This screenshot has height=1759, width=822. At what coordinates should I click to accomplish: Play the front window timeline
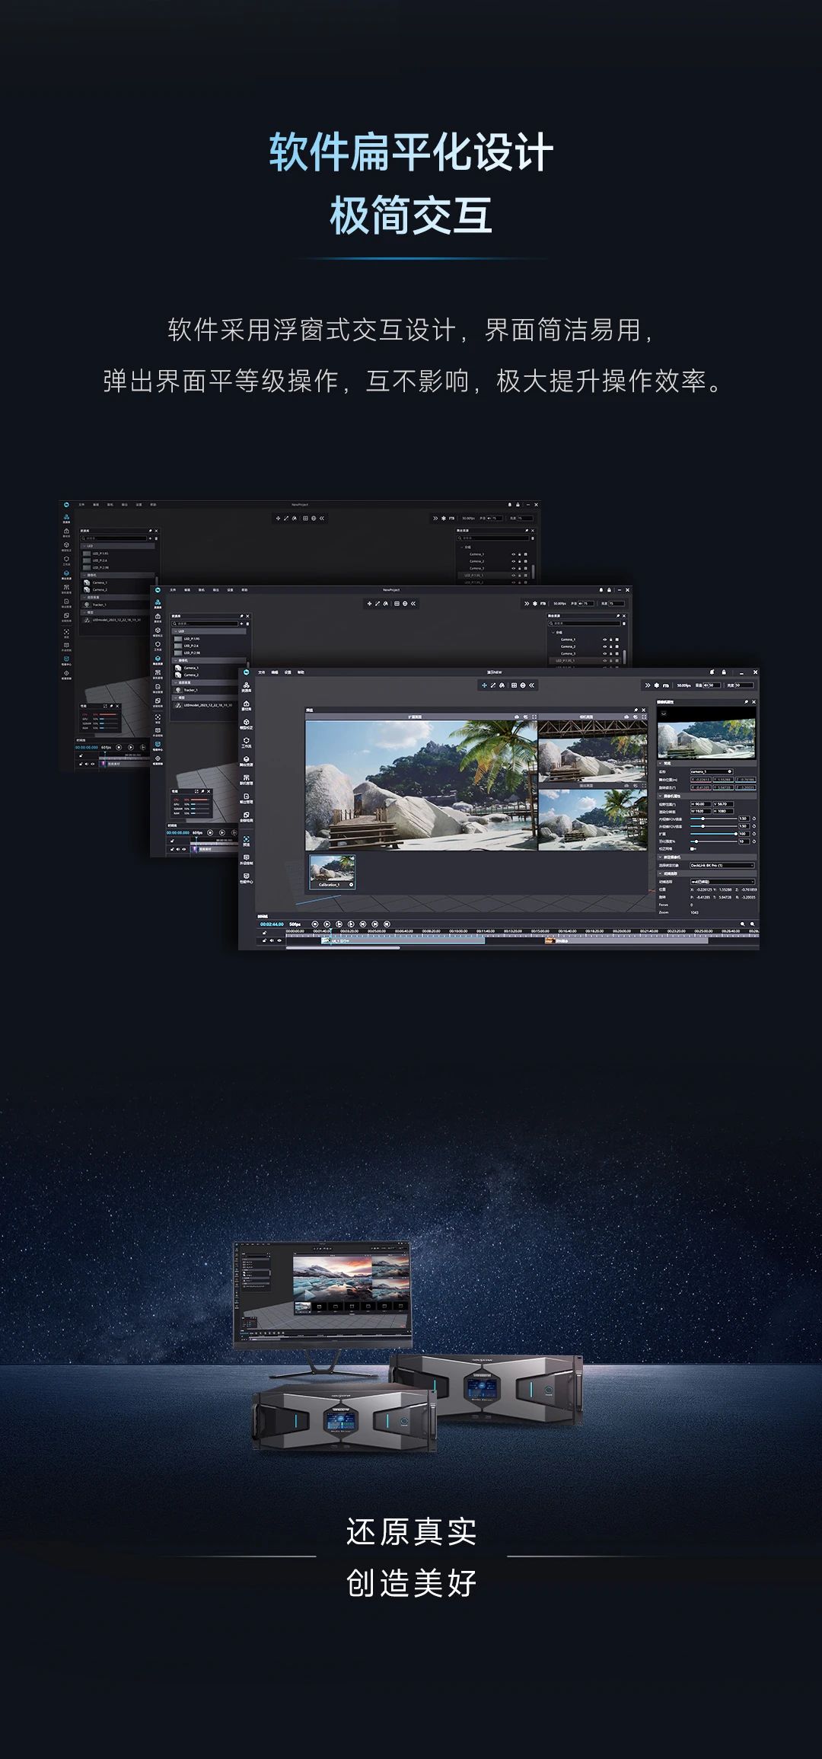pyautogui.click(x=327, y=924)
